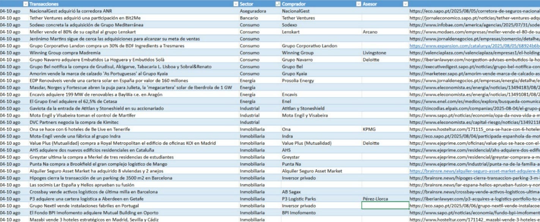Select the hosteltur.com 171115 URL cell

click(x=475, y=129)
